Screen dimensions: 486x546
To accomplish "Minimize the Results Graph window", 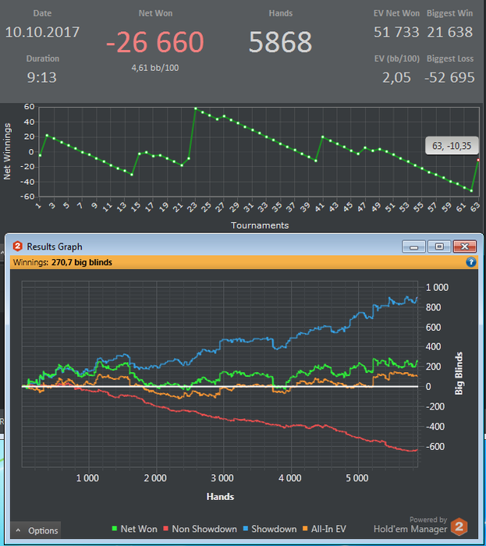I will coord(413,246).
